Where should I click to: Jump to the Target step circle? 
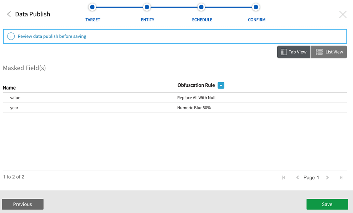pyautogui.click(x=93, y=7)
